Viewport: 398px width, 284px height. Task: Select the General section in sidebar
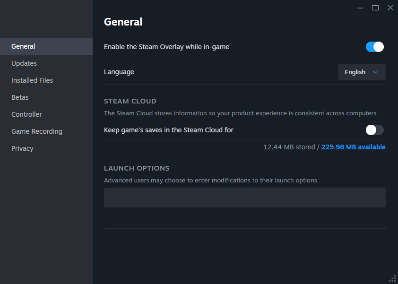(24, 46)
